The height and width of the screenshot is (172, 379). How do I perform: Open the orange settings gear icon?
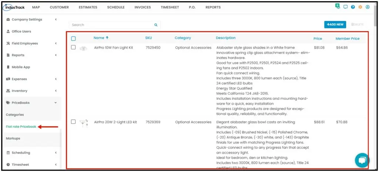(x=360, y=7)
